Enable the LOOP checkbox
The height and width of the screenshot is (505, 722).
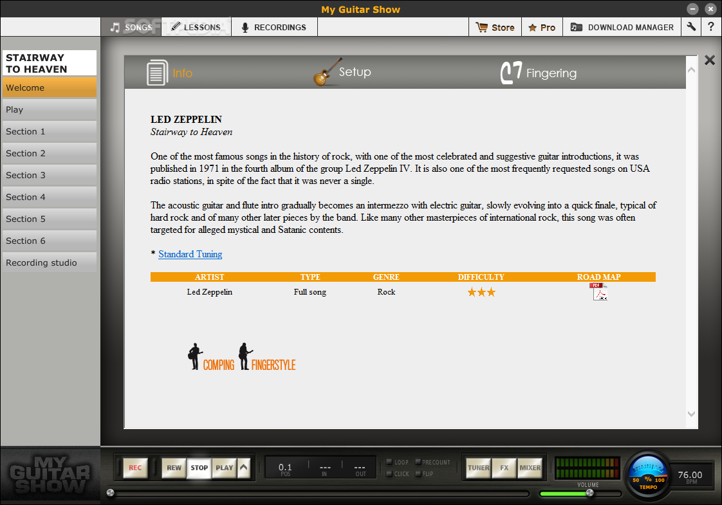(x=389, y=462)
